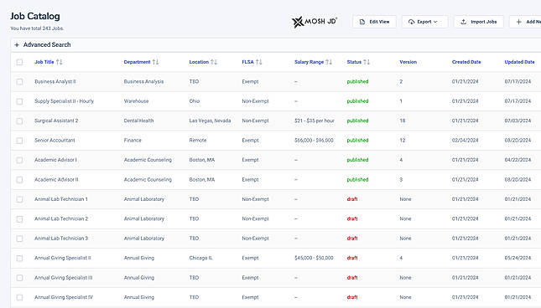This screenshot has width=541, height=308.
Task: Click the Chicago IL location cell
Action: point(200,258)
